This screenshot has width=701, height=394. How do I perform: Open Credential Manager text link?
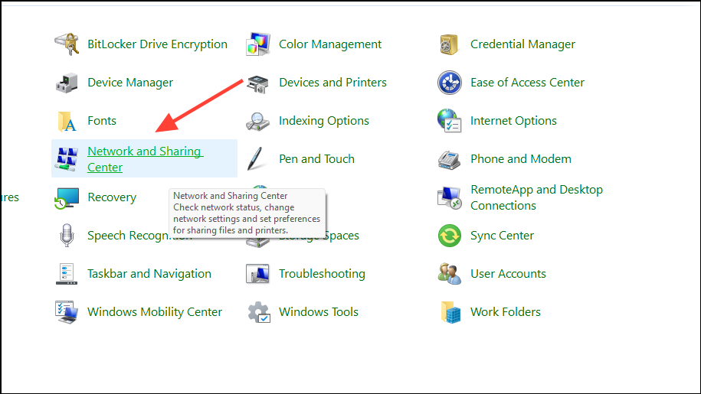click(522, 44)
